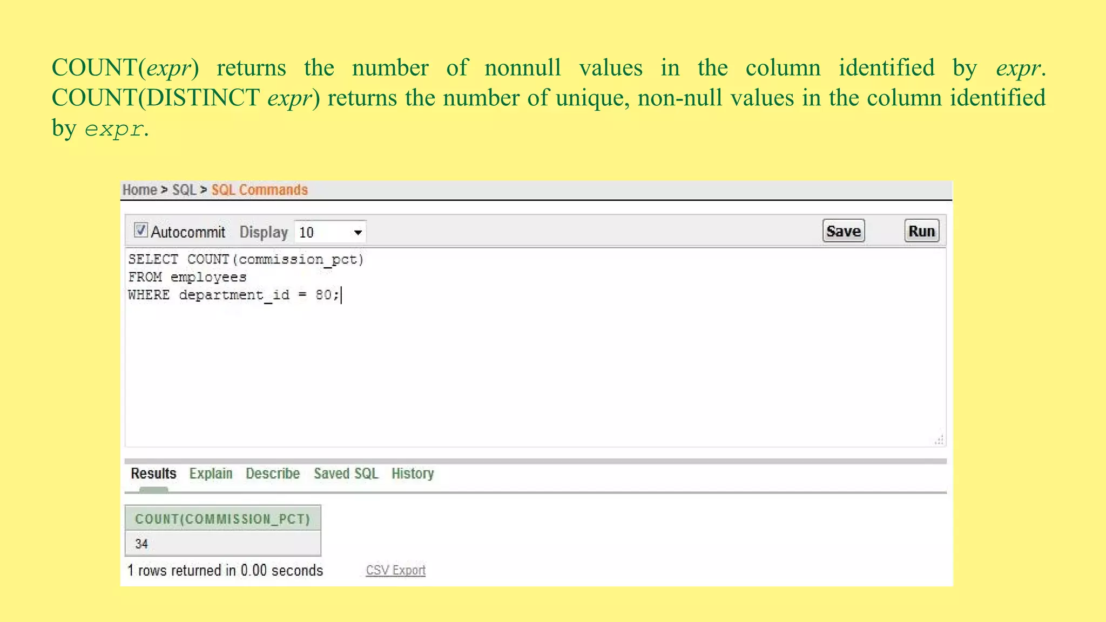Screen dimensions: 1106x622
Task: Click the CSV Export link
Action: pyautogui.click(x=395, y=570)
